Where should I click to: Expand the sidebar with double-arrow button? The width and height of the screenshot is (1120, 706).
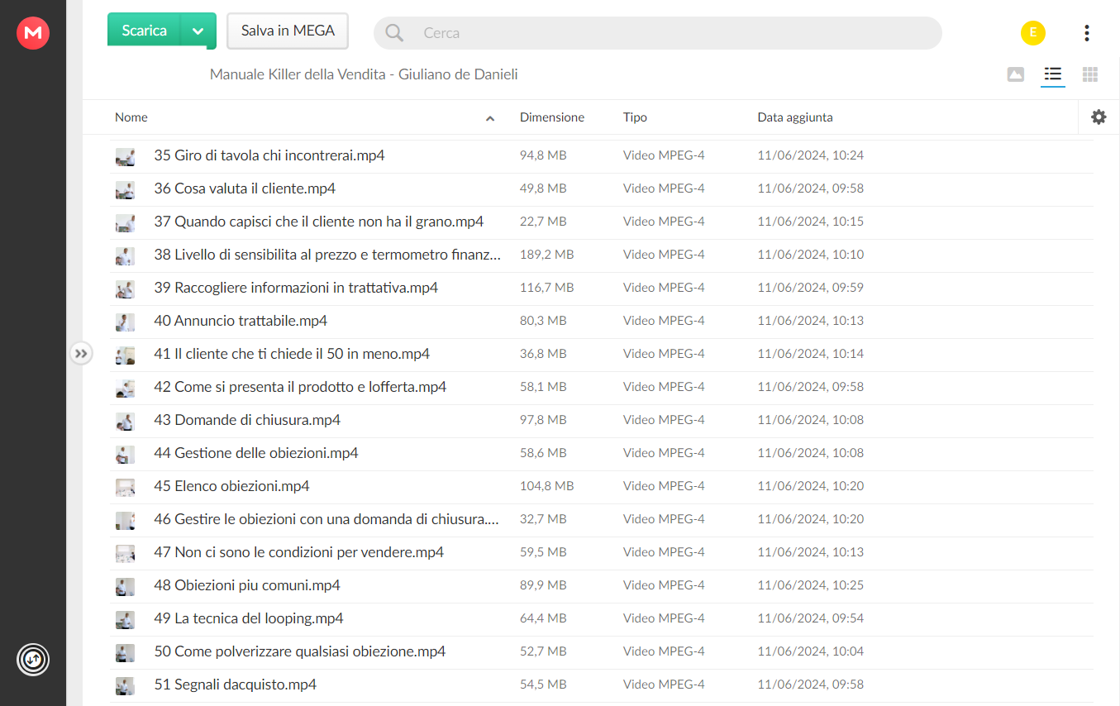click(x=80, y=354)
